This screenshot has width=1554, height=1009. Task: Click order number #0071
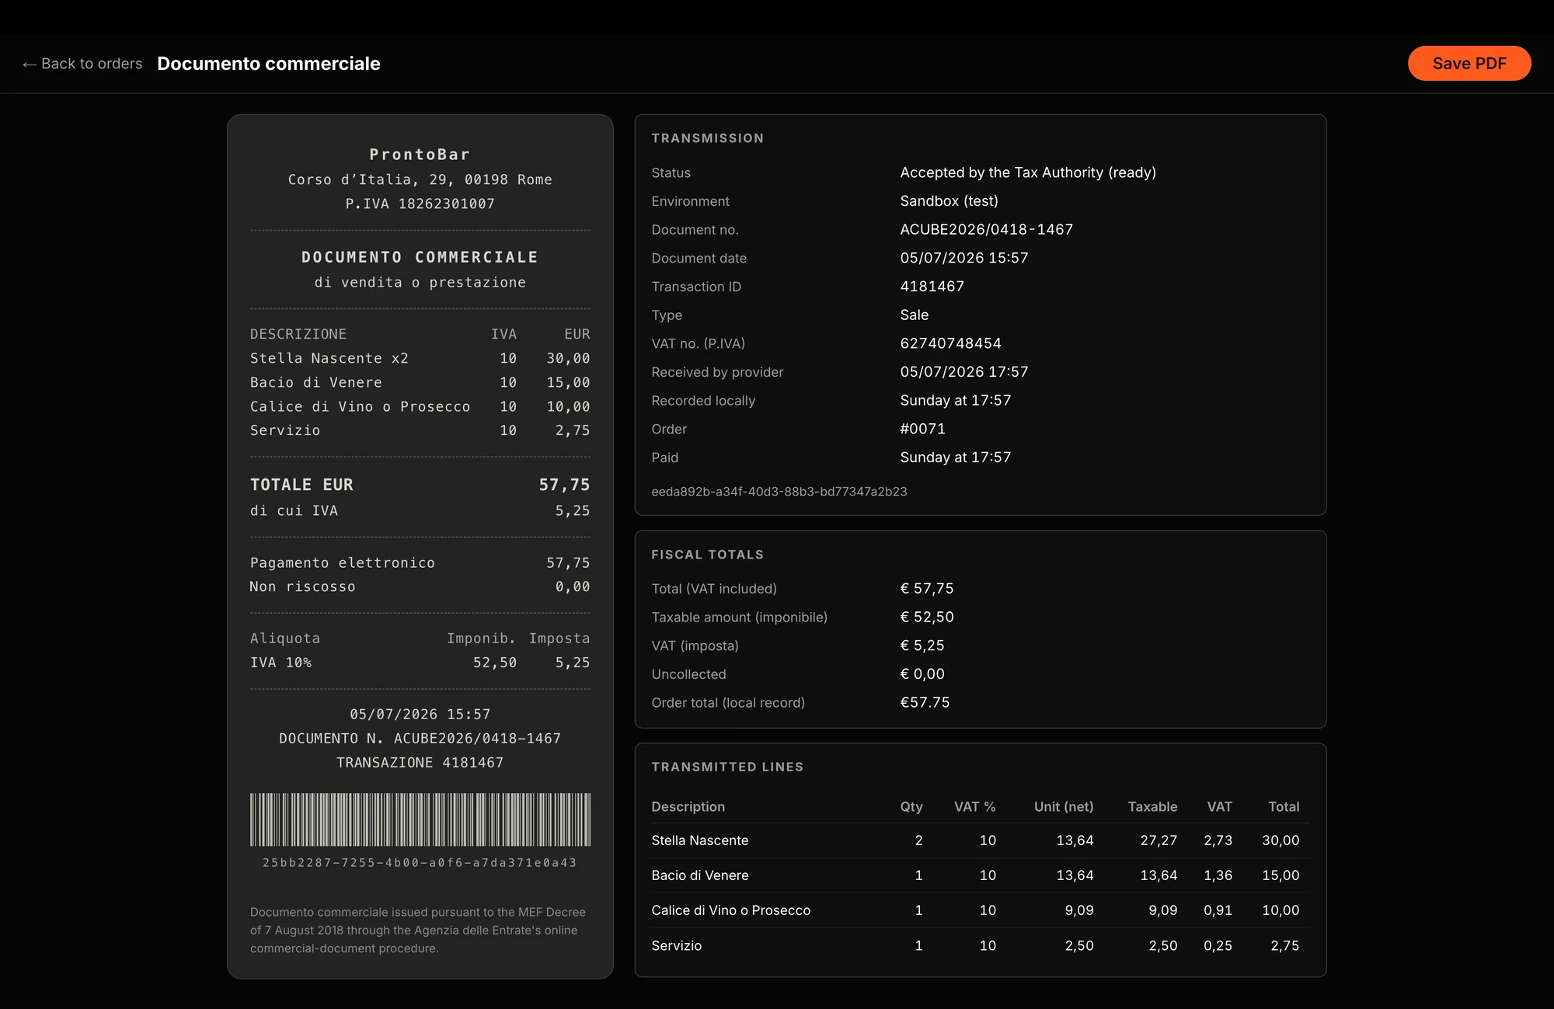(922, 429)
